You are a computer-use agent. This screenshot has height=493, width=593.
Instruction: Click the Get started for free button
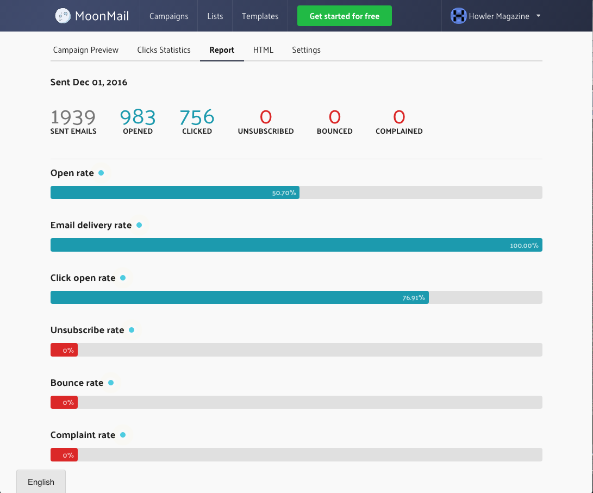345,16
